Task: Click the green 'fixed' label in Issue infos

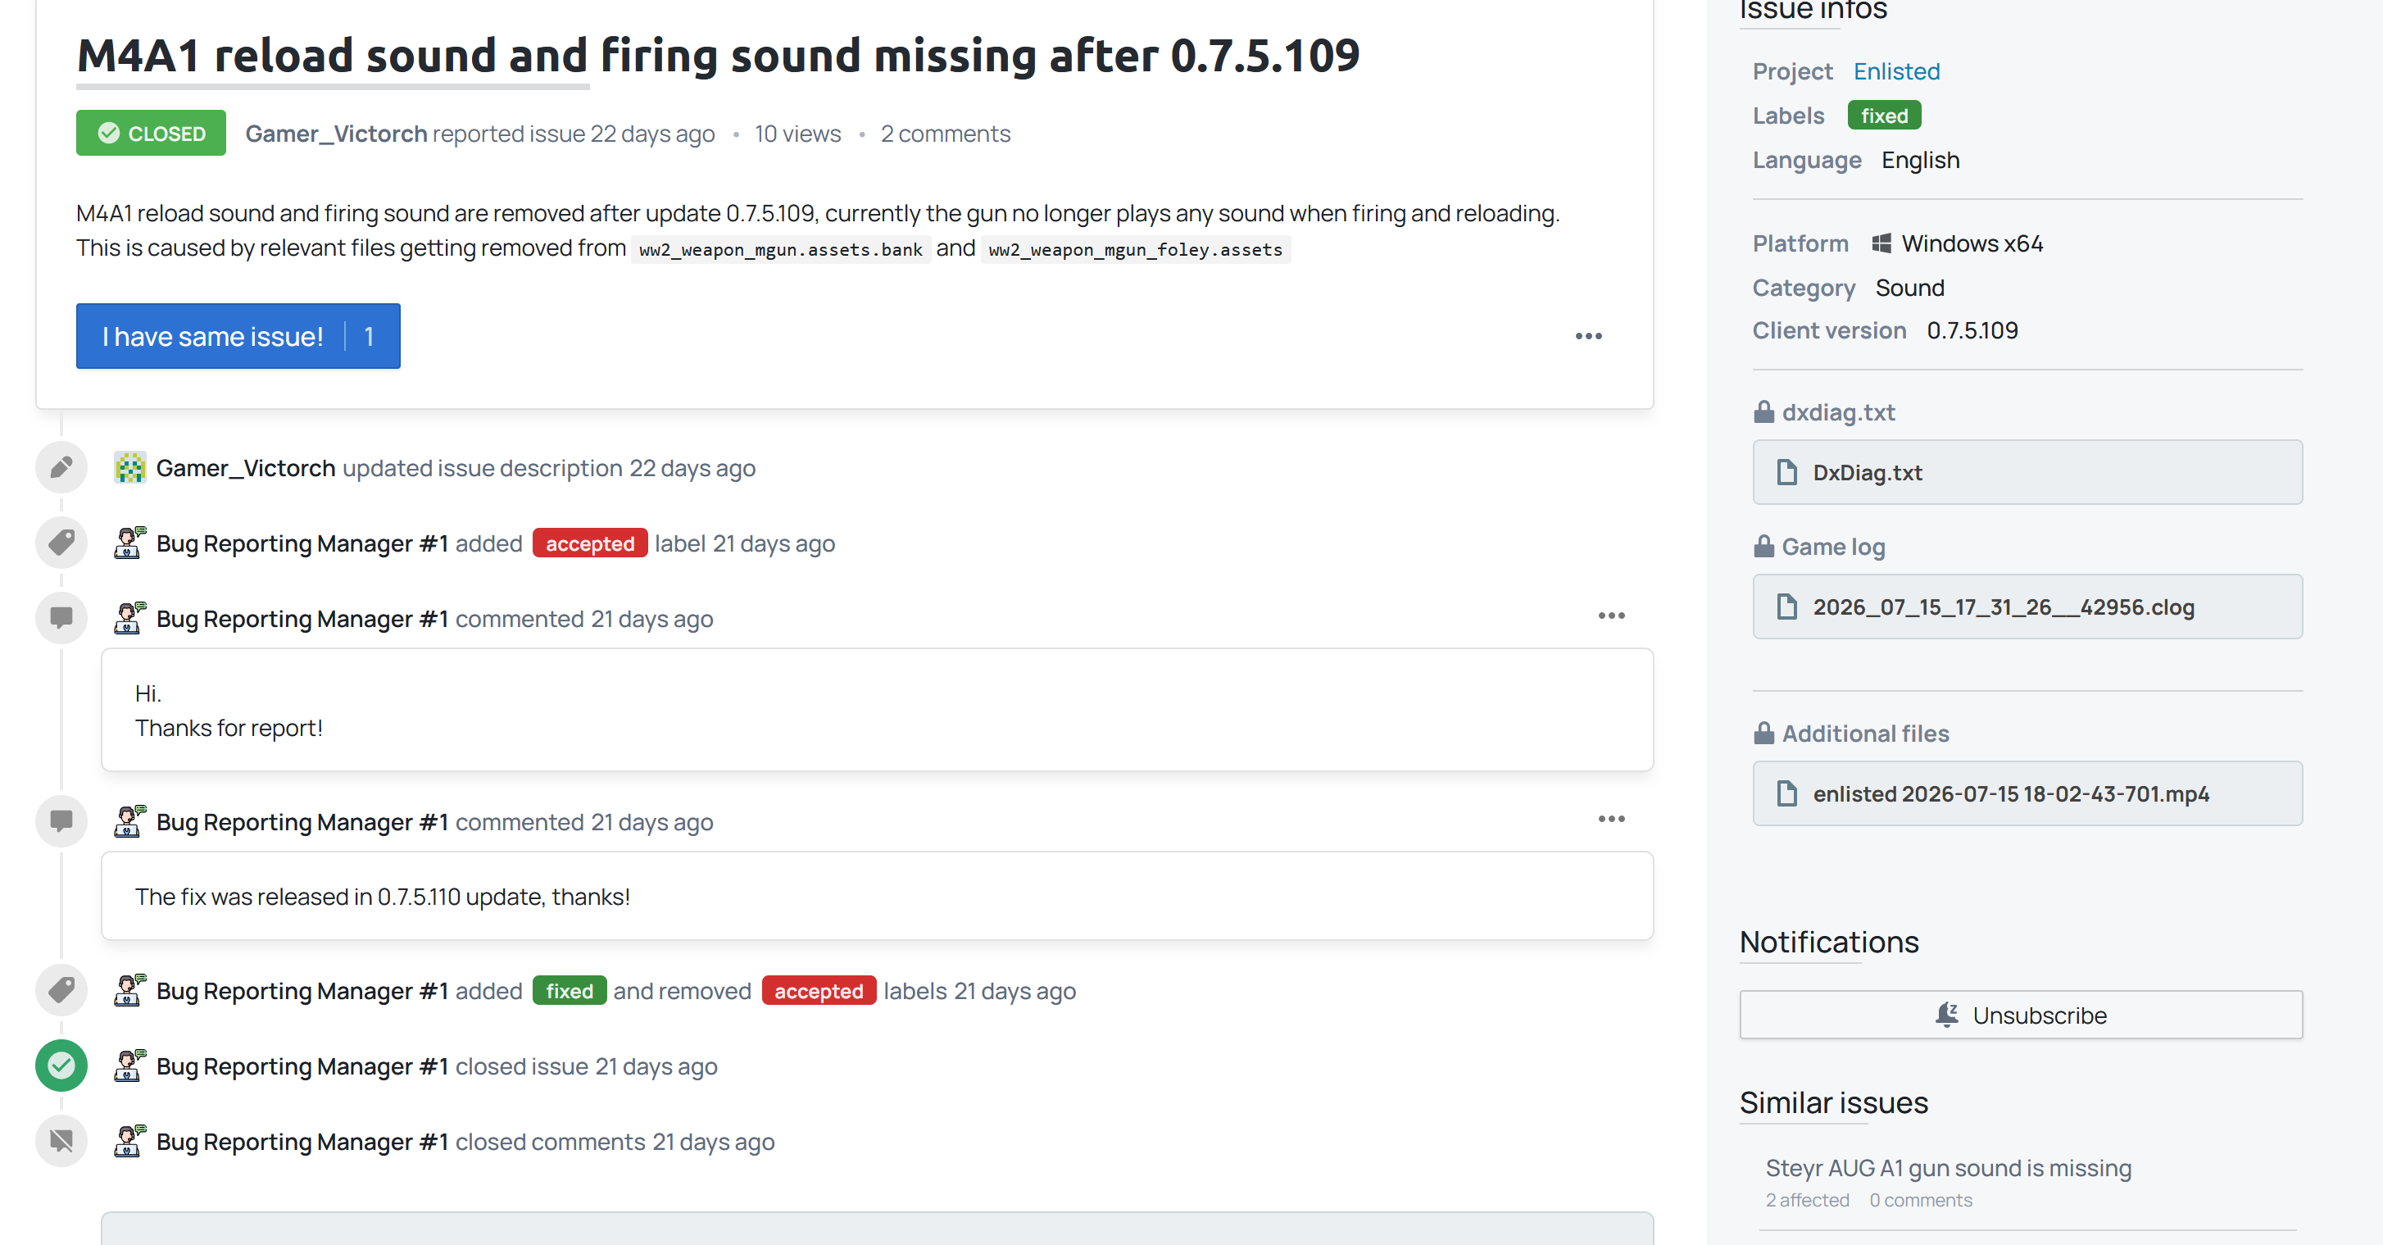Action: (1885, 116)
